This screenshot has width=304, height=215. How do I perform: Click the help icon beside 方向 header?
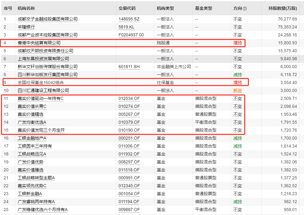click(245, 9)
